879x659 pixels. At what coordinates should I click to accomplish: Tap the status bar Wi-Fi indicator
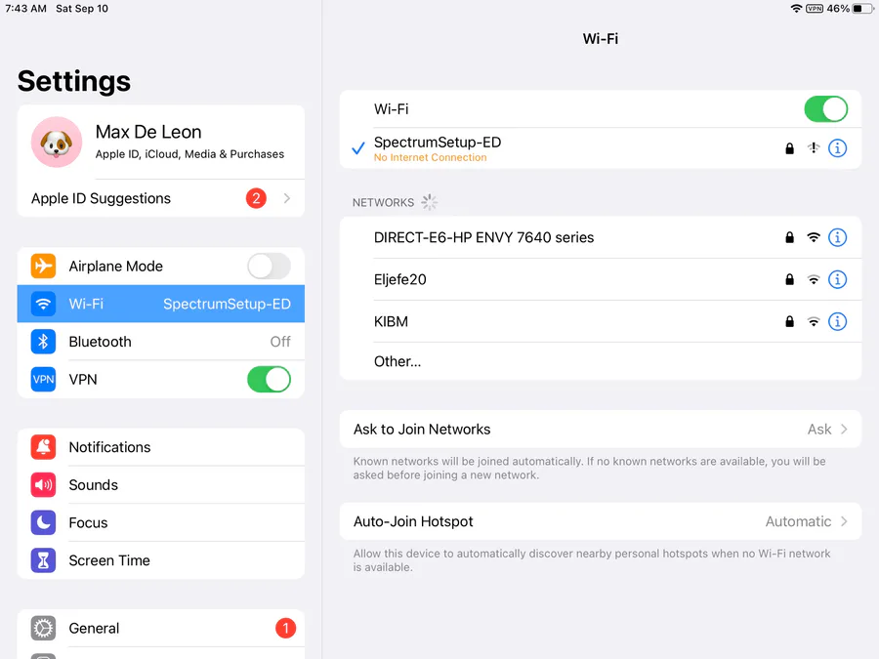coord(796,9)
